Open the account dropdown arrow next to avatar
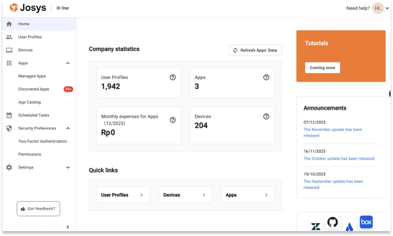The width and height of the screenshot is (393, 236). click(x=387, y=9)
